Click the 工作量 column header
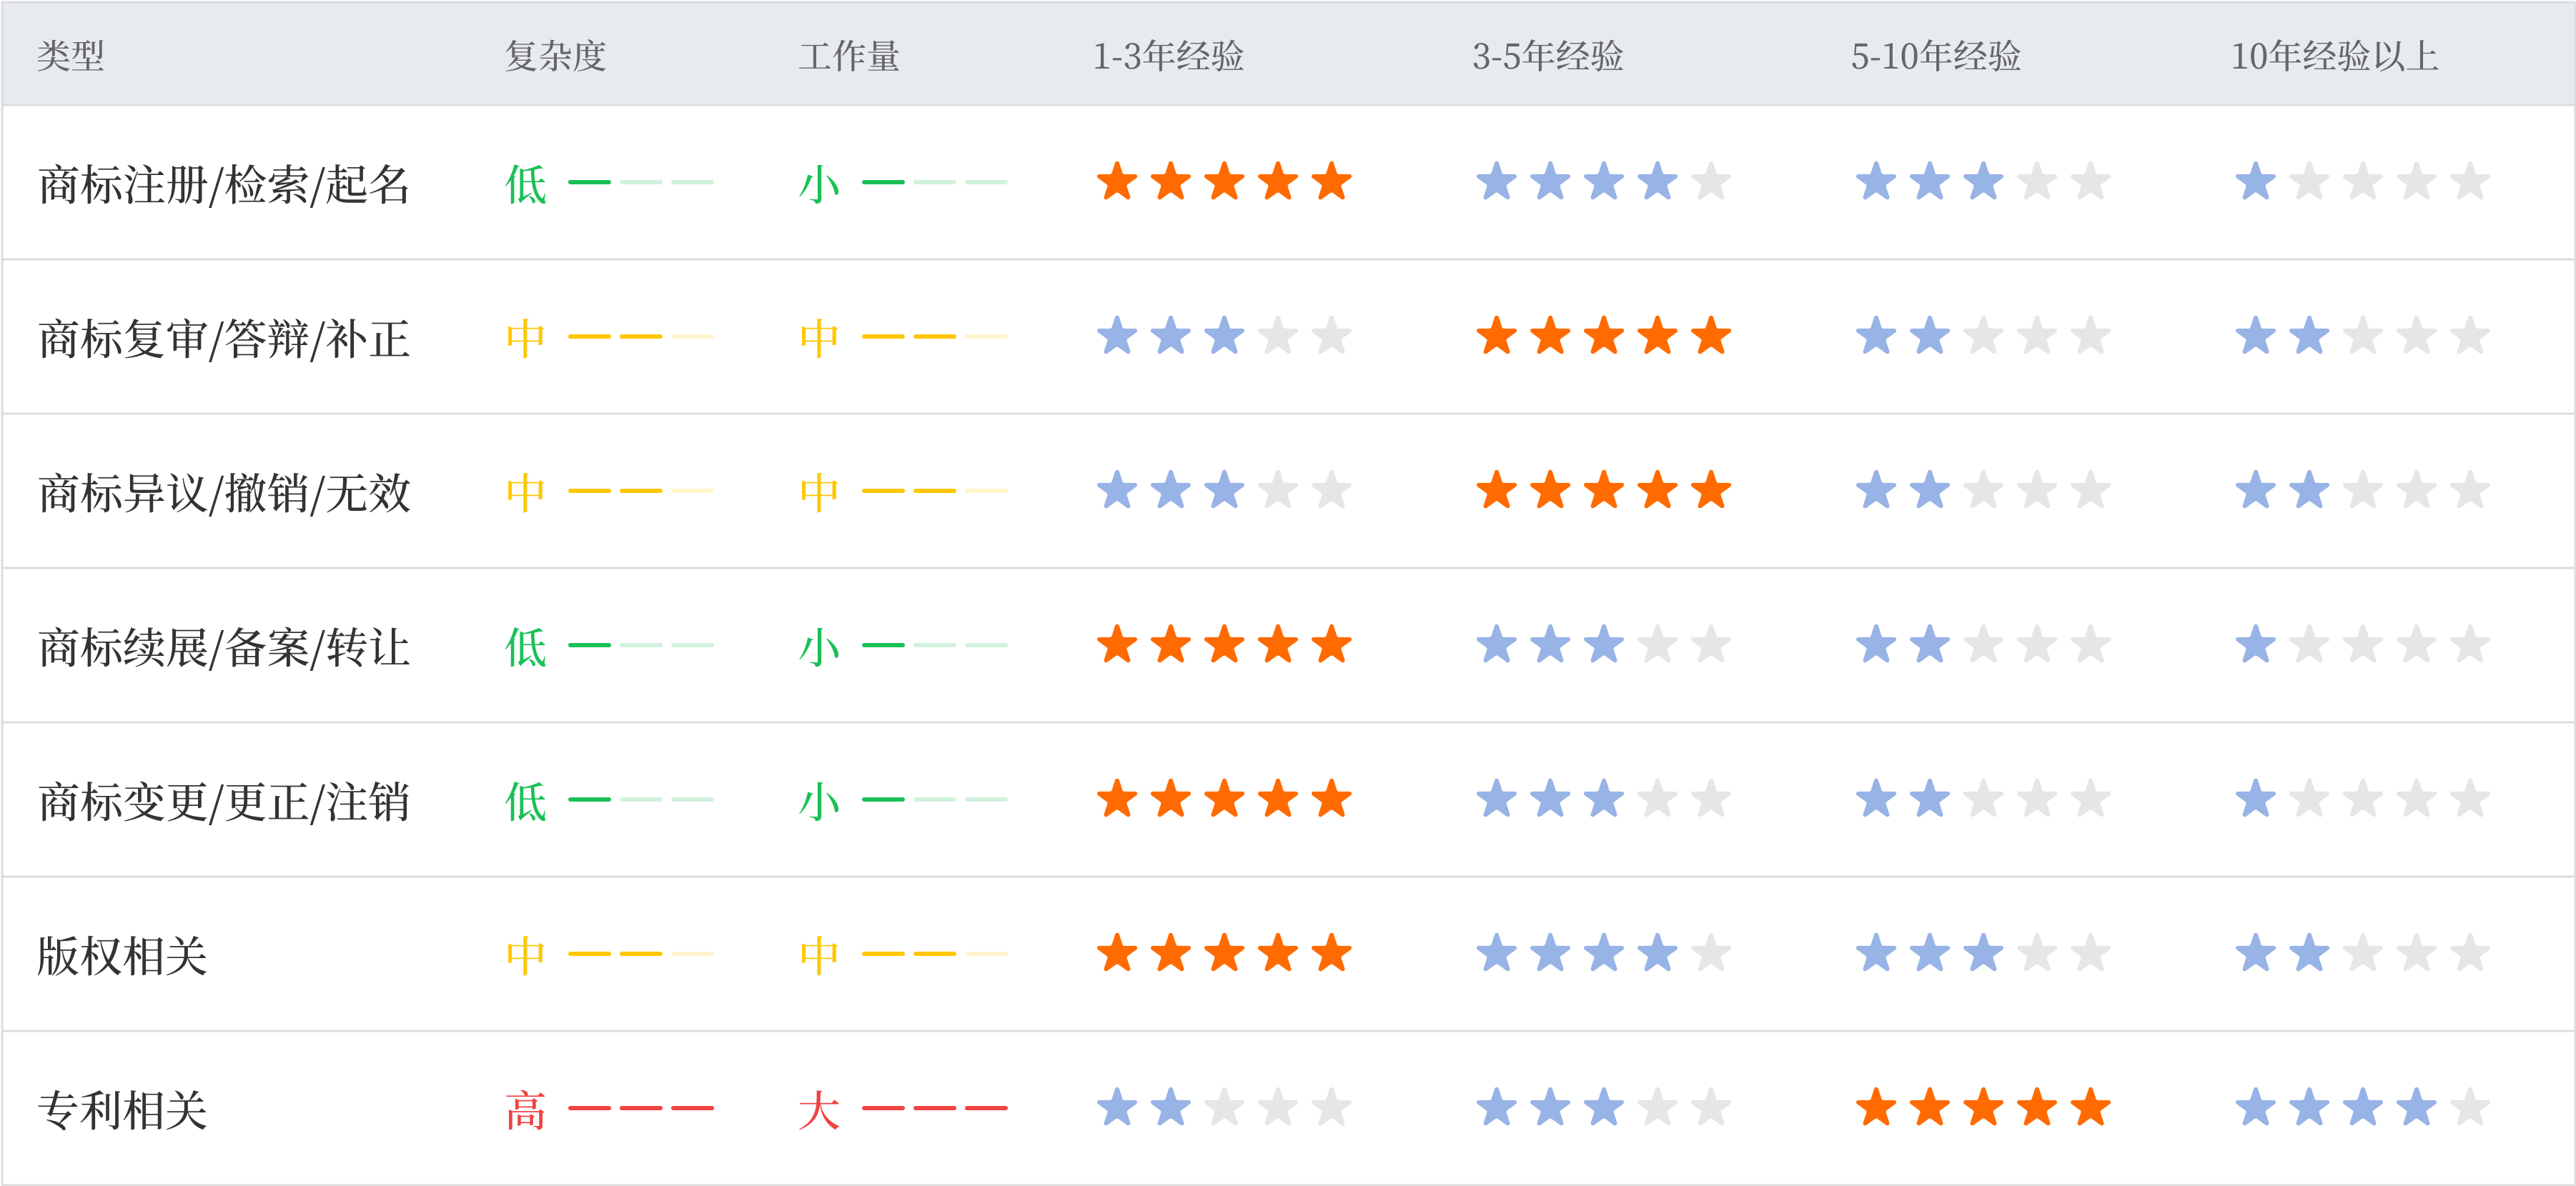Screen dimensions: 2576x1186 tap(849, 56)
